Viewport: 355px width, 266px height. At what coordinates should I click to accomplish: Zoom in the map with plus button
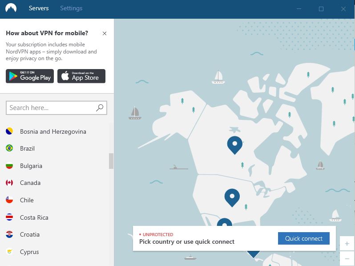pos(347,244)
